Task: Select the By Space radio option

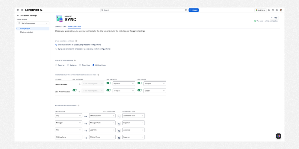Action: point(56,49)
